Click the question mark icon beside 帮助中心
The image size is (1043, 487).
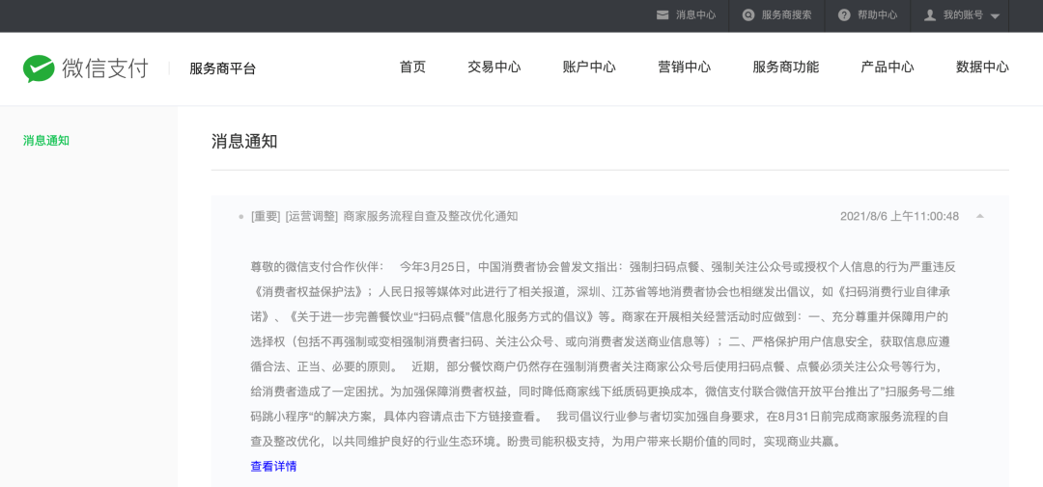[x=844, y=15]
